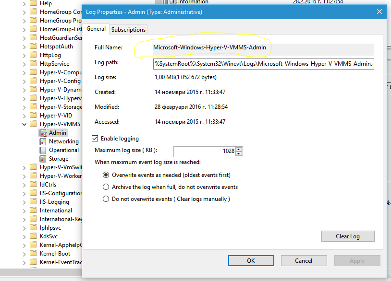The height and width of the screenshot is (281, 391).
Task: Open the Networking log under Hyper-V-VMMS
Action: point(63,141)
